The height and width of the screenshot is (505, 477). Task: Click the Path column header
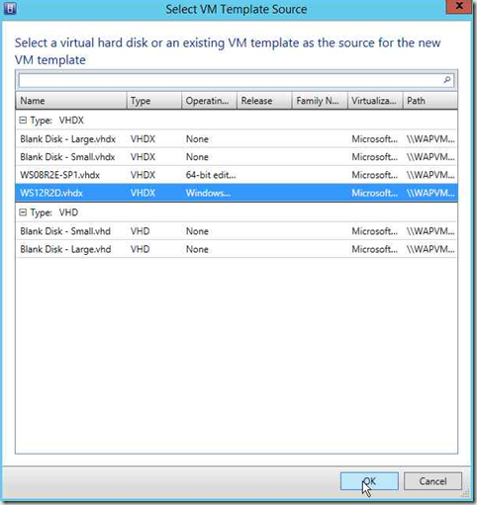click(x=430, y=101)
